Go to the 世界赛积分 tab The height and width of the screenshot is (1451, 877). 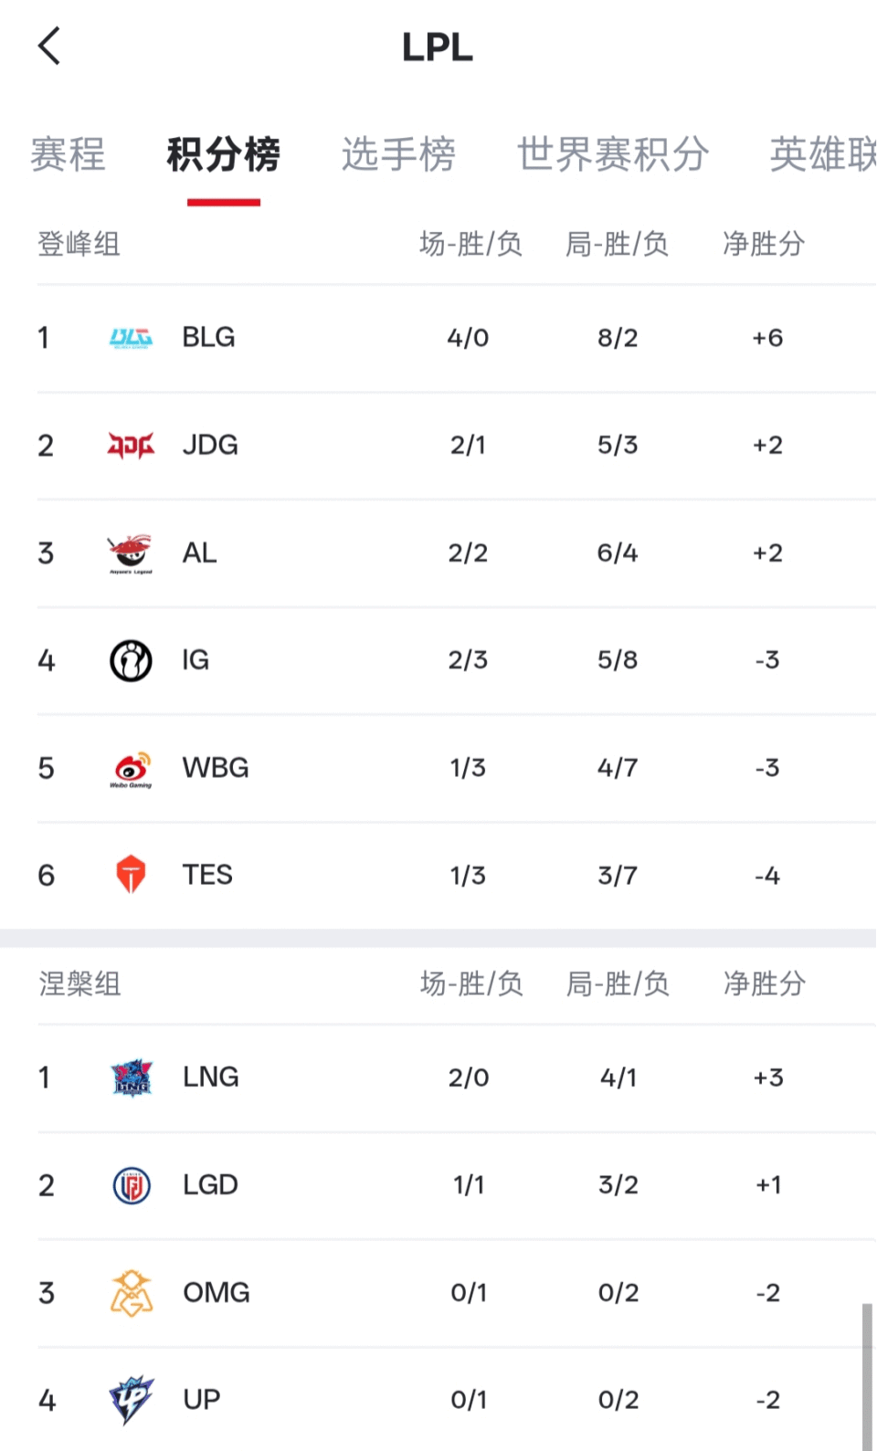[613, 153]
